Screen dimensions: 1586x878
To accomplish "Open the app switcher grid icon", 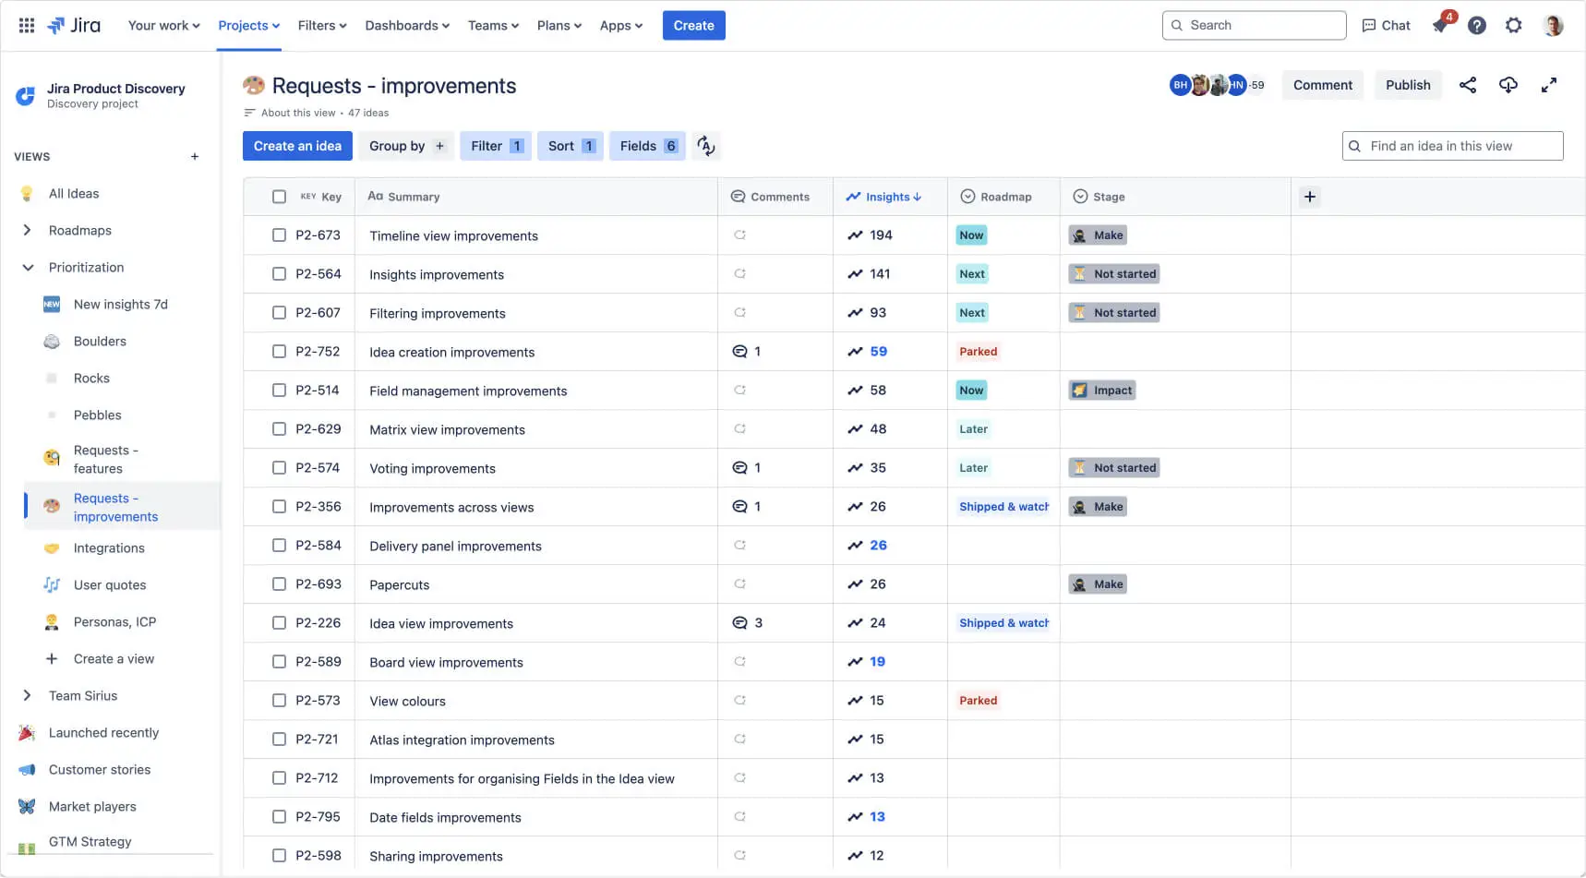I will [x=27, y=26].
